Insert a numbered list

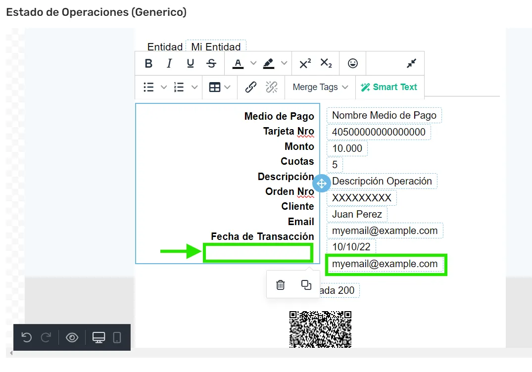(x=179, y=87)
